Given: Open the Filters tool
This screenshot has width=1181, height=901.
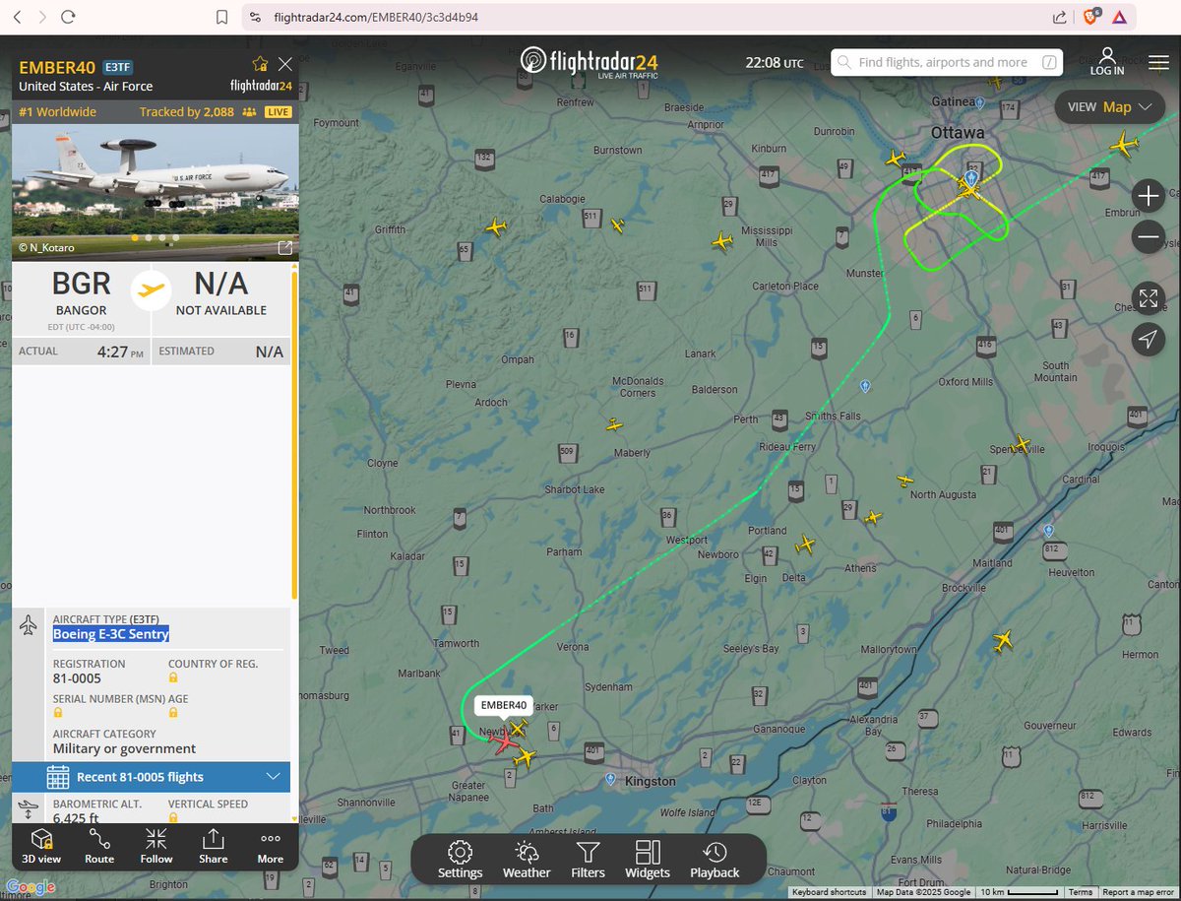Looking at the screenshot, I should pyautogui.click(x=588, y=860).
